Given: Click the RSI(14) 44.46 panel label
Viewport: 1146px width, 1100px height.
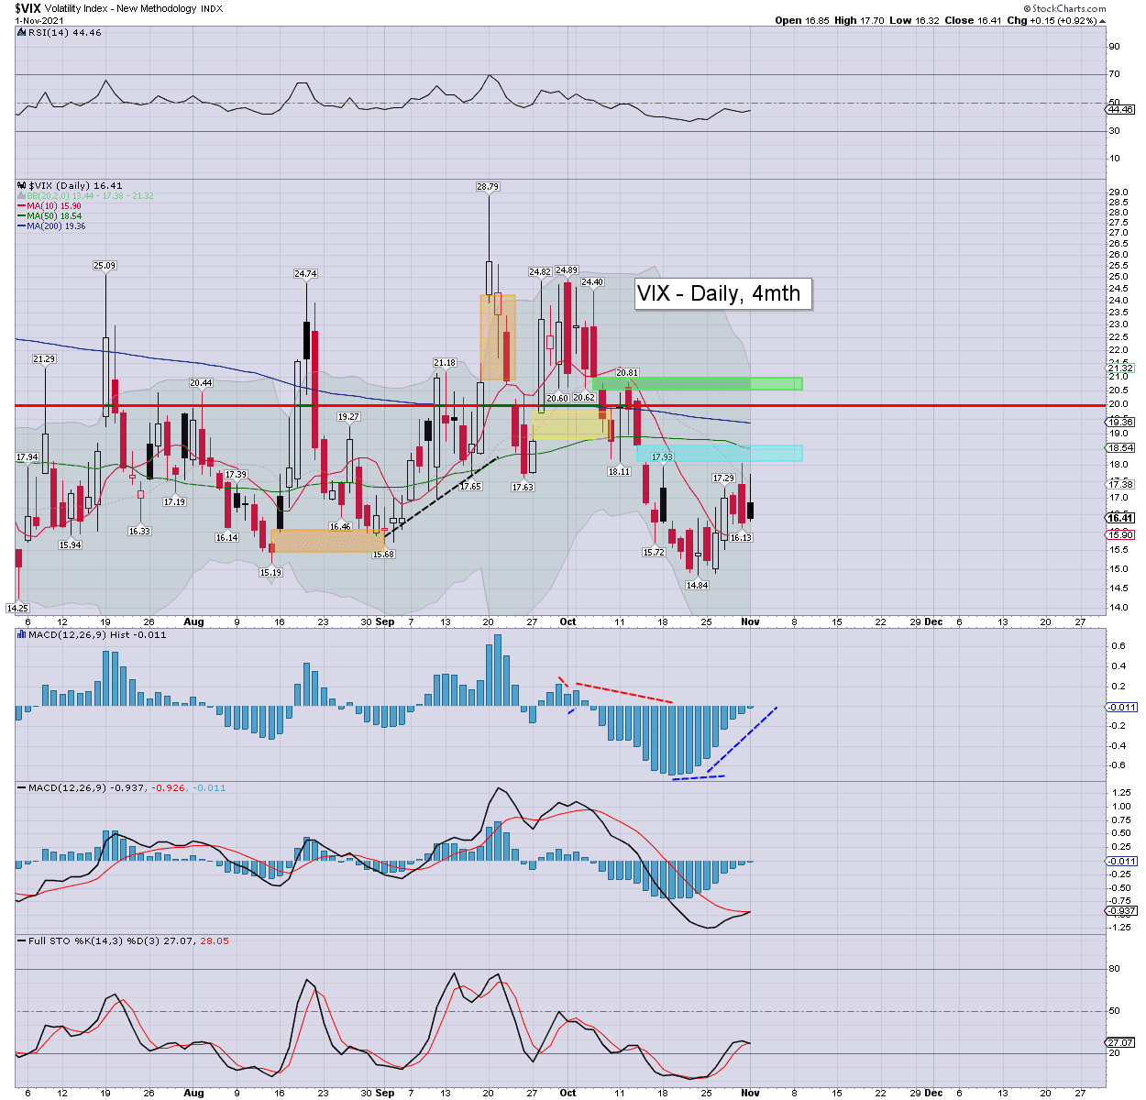Looking at the screenshot, I should coord(60,32).
